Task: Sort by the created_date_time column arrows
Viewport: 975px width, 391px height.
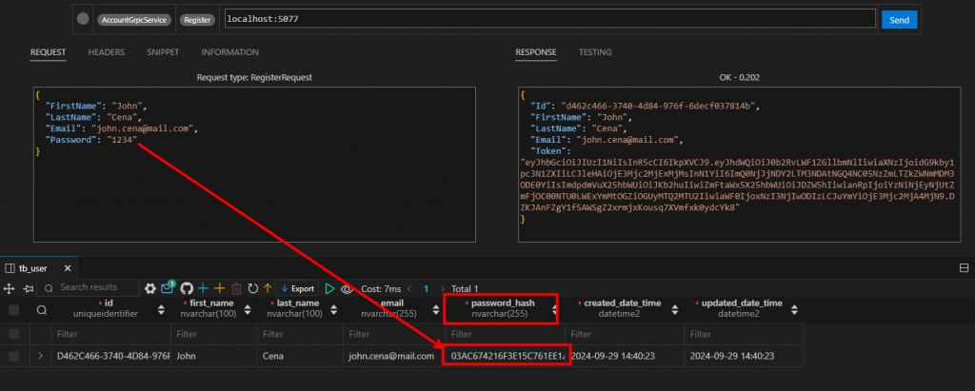Action: click(x=674, y=309)
